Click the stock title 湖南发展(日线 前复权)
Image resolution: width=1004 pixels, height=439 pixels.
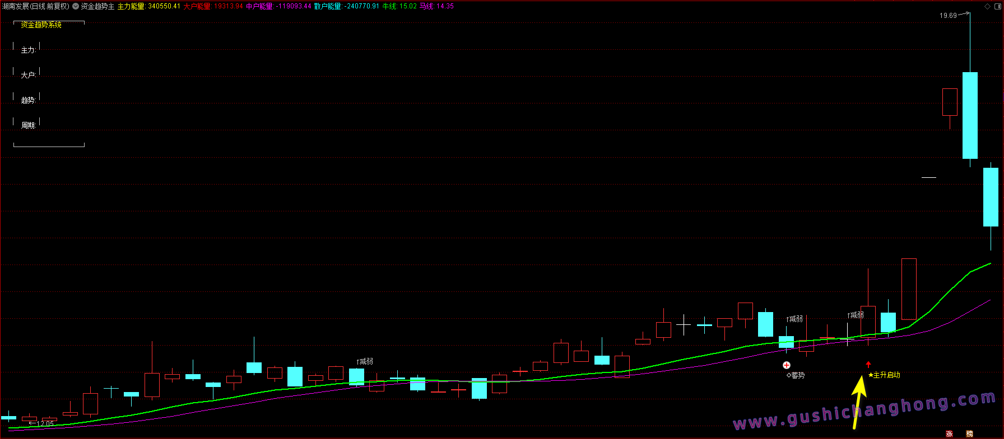click(x=35, y=7)
